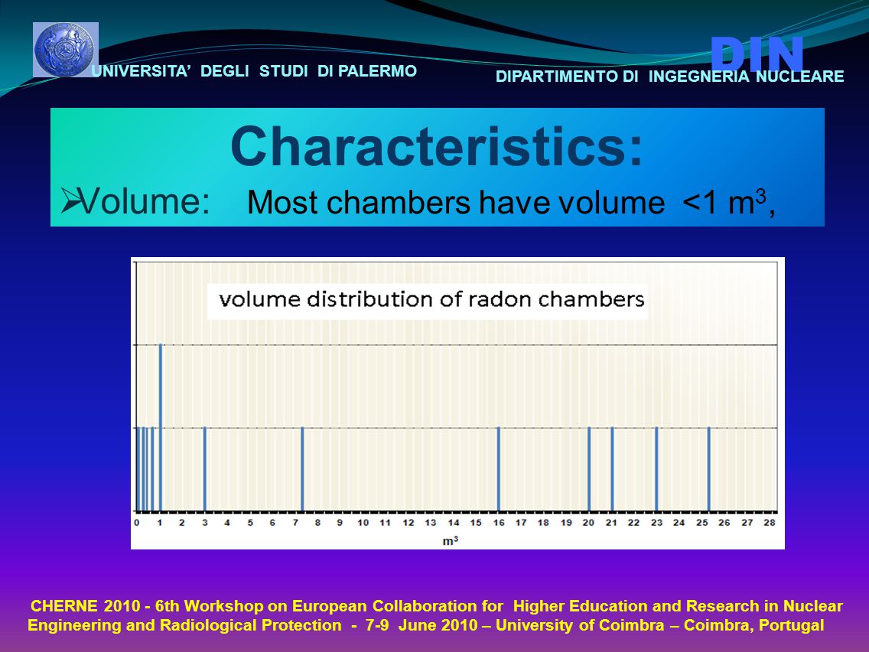Click the 'CHERNE 2010 - 6th Workshop' footer line

[437, 606]
